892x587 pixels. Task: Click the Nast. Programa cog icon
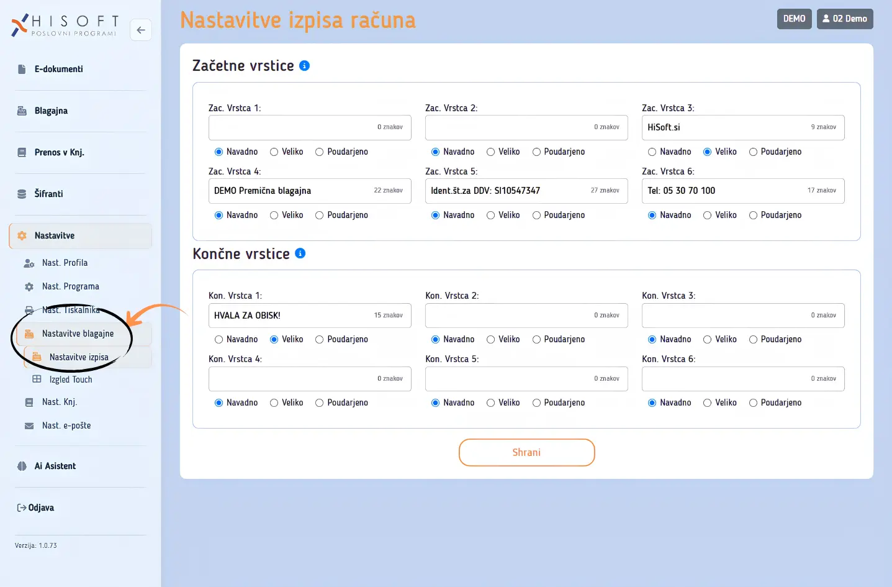pyautogui.click(x=29, y=286)
